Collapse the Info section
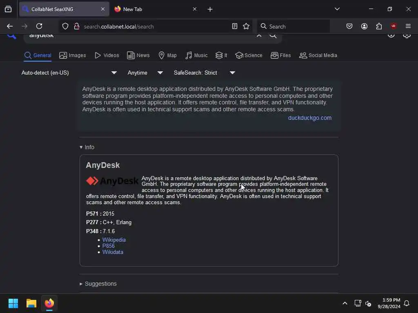Viewport: 418px width, 313px height. point(87,147)
